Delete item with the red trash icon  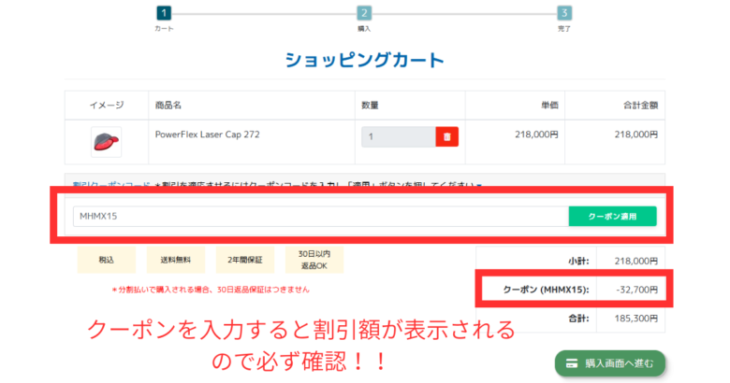pyautogui.click(x=447, y=136)
